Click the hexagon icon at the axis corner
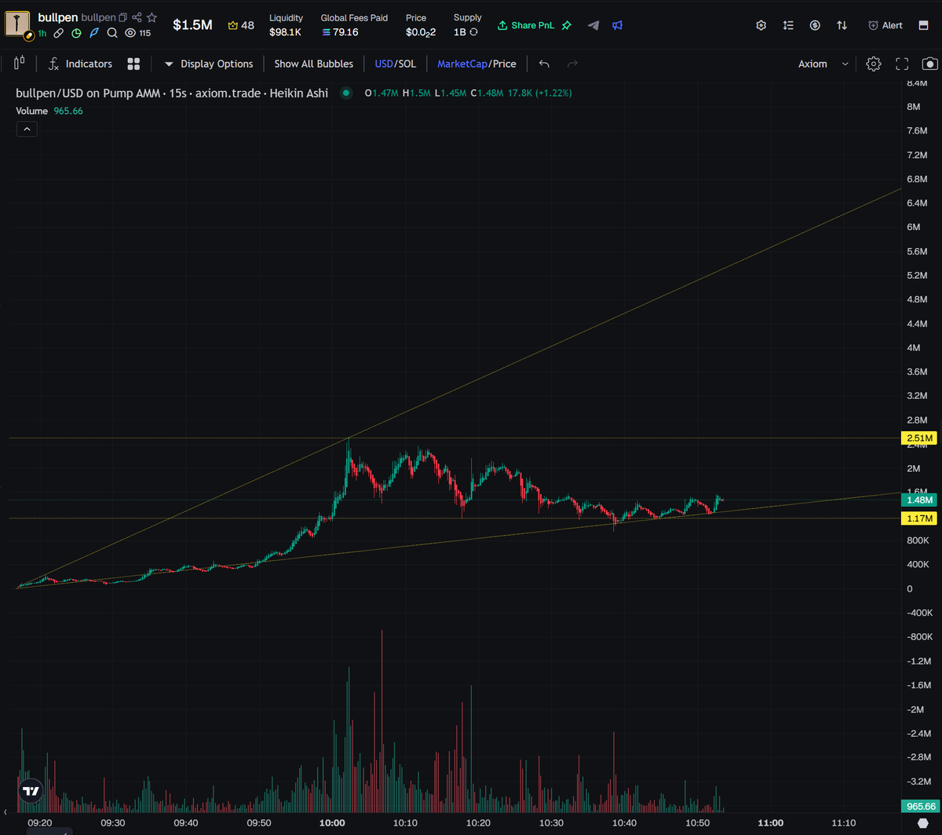The height and width of the screenshot is (835, 942). point(922,822)
